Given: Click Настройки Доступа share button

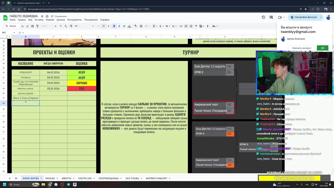Looking at the screenshot, I should (x=304, y=17).
